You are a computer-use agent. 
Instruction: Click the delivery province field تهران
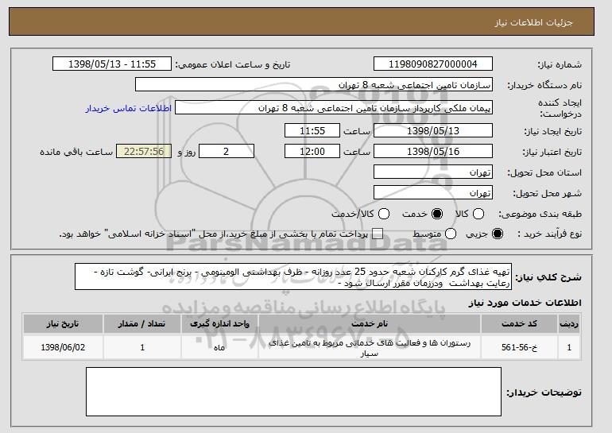click(x=433, y=172)
